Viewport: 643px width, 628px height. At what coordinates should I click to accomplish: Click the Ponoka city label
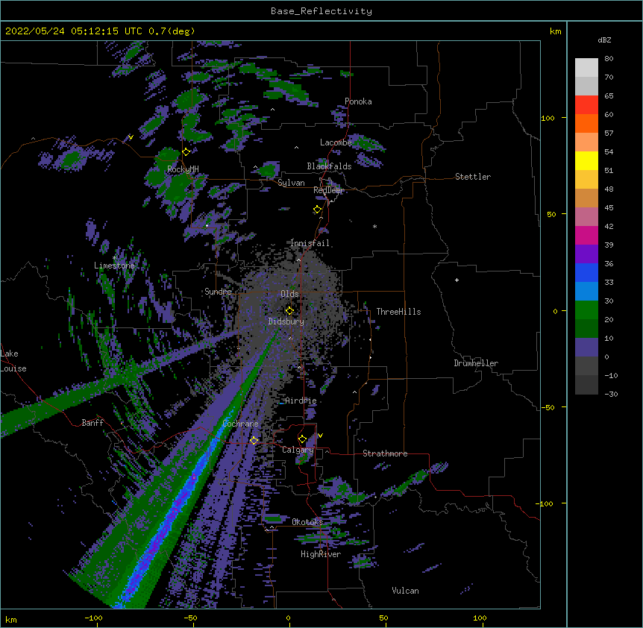tap(358, 101)
